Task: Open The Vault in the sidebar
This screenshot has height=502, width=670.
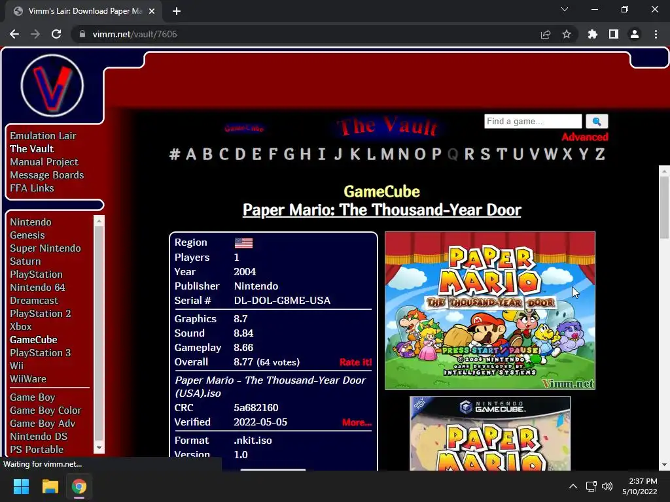Action: click(x=32, y=149)
